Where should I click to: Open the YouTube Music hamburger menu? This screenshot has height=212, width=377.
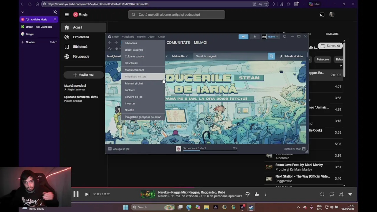pyautogui.click(x=67, y=14)
